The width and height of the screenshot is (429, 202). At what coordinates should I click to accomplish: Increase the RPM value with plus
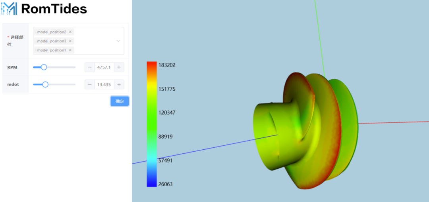(119, 67)
